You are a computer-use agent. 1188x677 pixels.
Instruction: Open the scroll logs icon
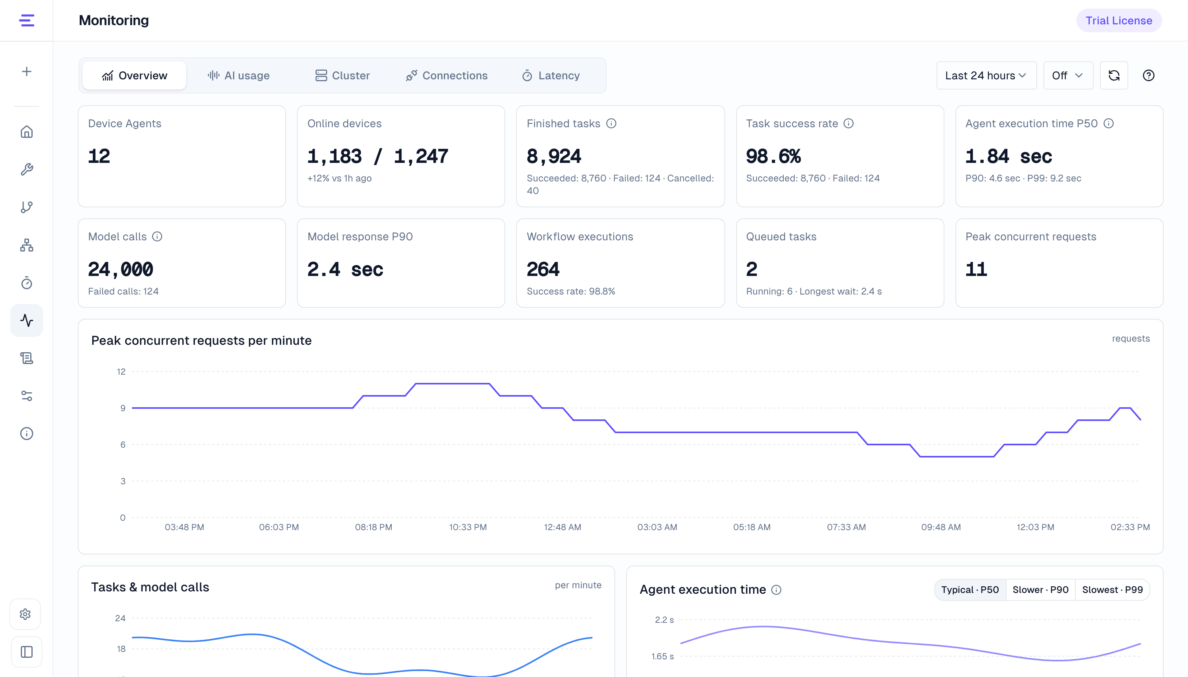26,358
